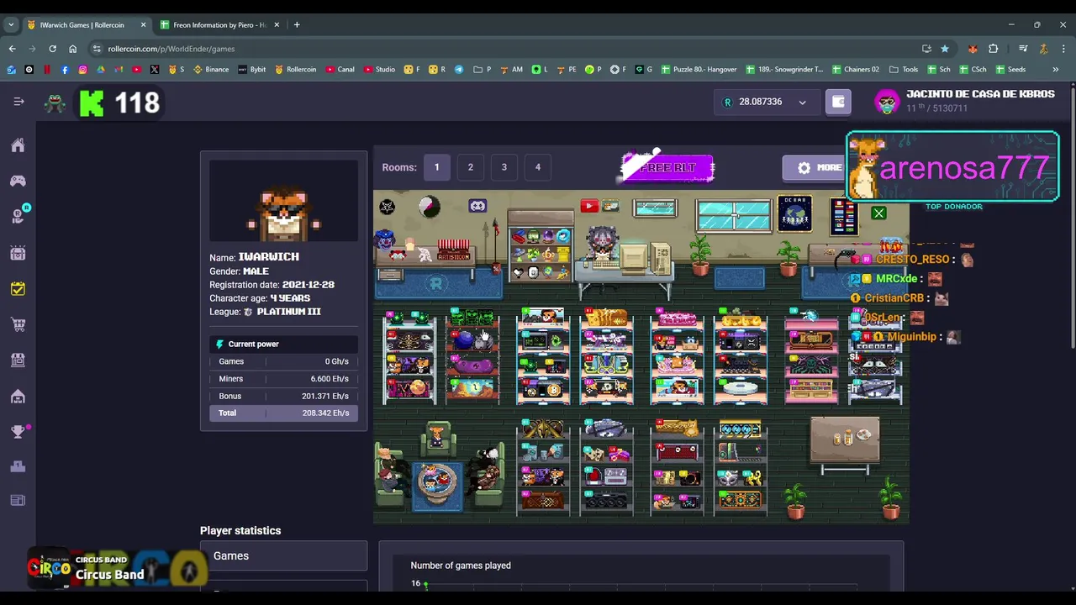Open a new browser tab
Screen dimensions: 1076x605
(297, 24)
